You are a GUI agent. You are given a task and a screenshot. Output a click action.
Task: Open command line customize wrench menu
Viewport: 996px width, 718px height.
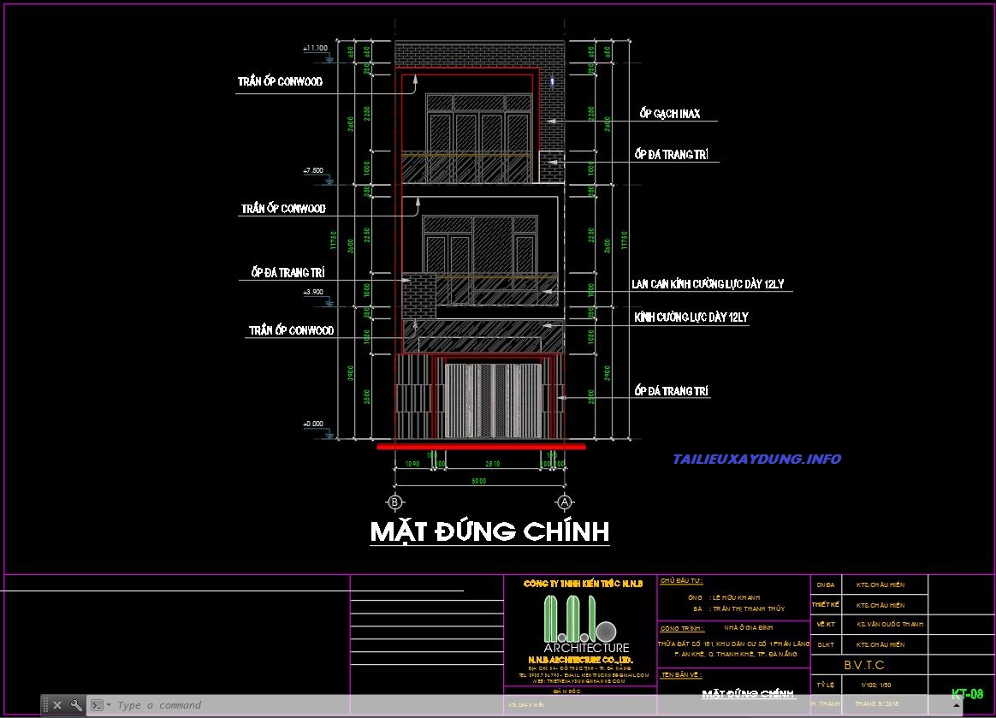click(76, 705)
